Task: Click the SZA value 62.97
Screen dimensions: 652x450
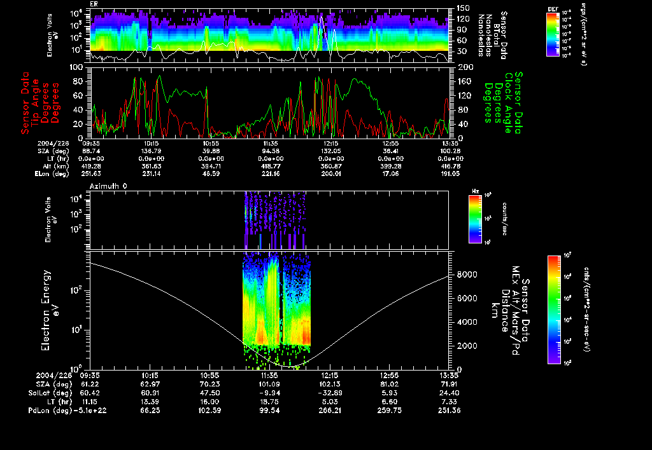Action: tap(150, 384)
